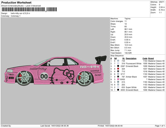
Task: Click the Description column header
Action: click(x=131, y=58)
